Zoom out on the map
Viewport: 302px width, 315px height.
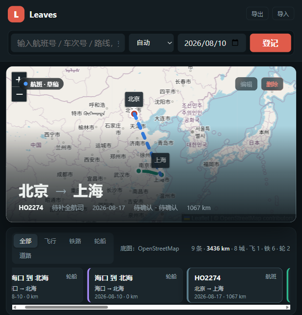click(x=19, y=94)
